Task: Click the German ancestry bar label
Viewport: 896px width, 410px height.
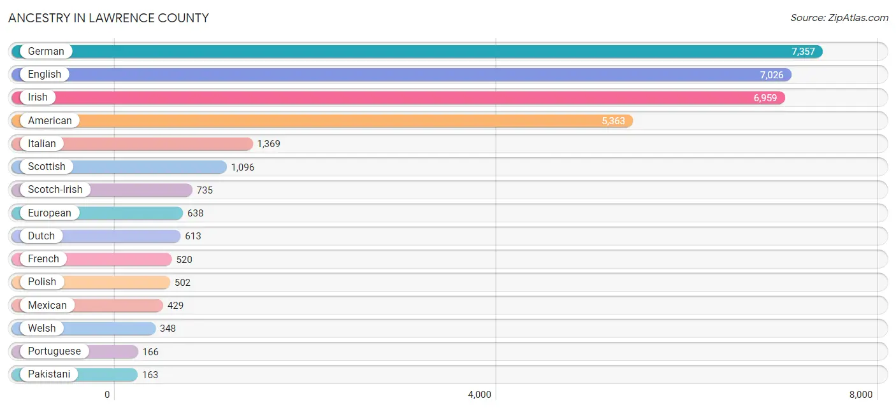Action: pos(46,52)
